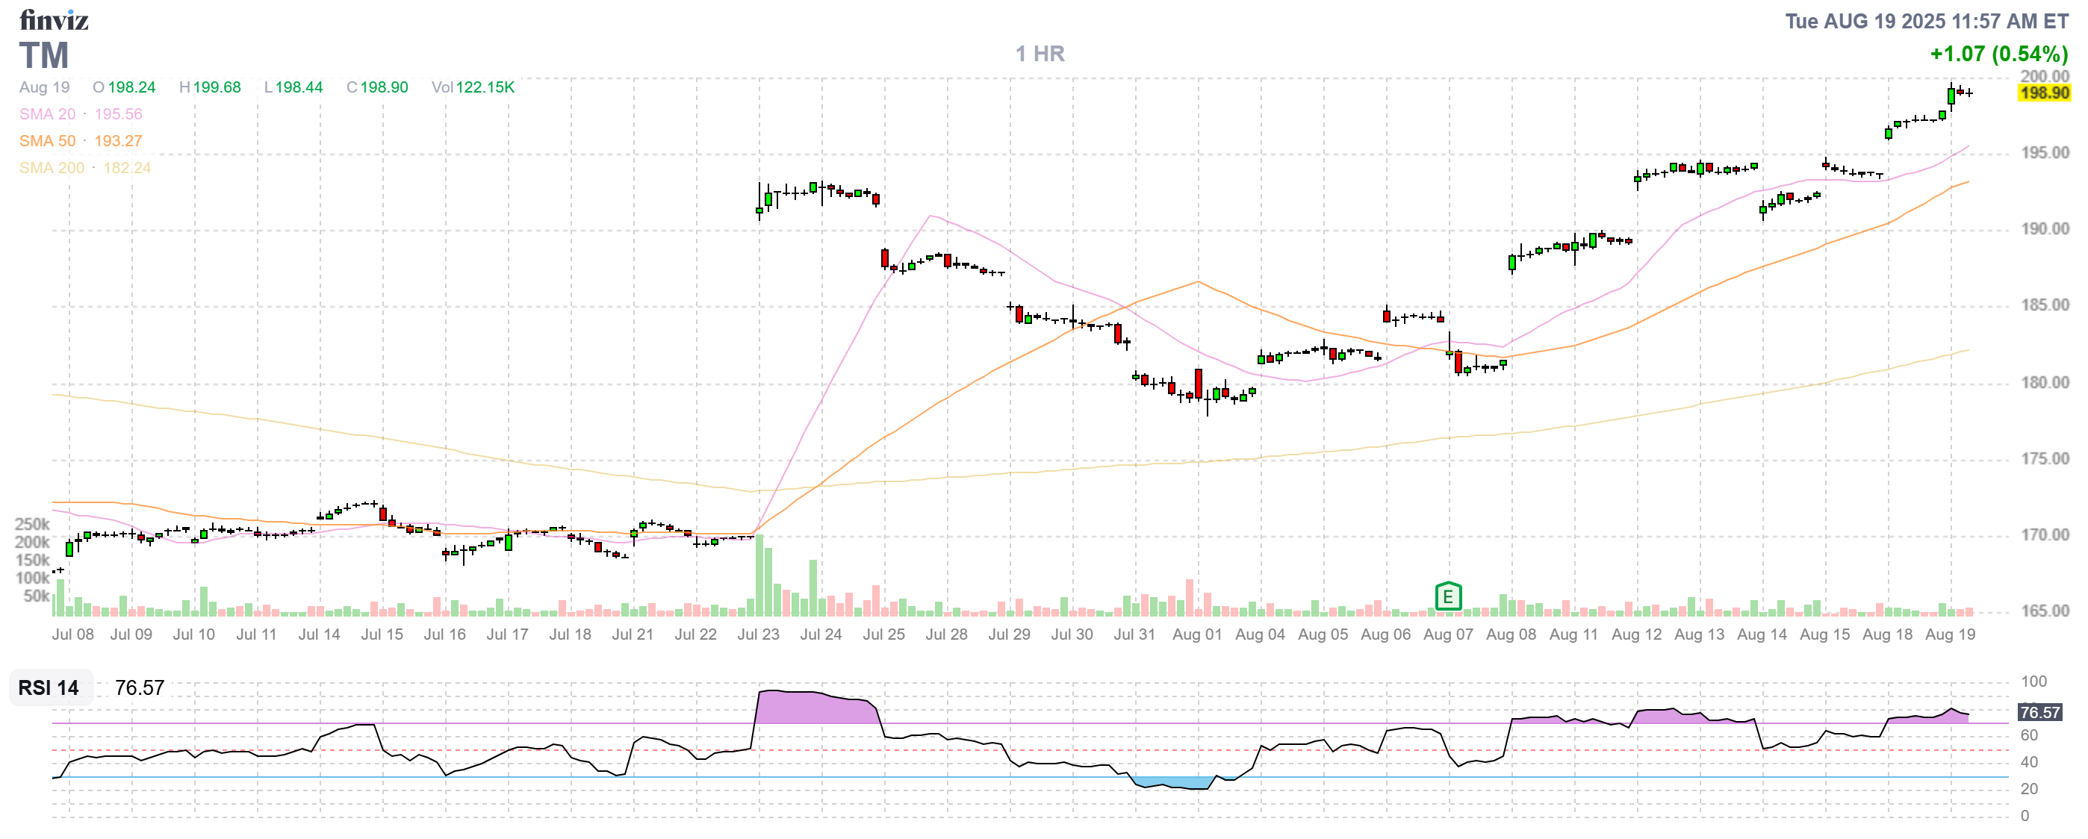
Task: Click the Aug 19 date label on the axis
Action: (x=1949, y=635)
